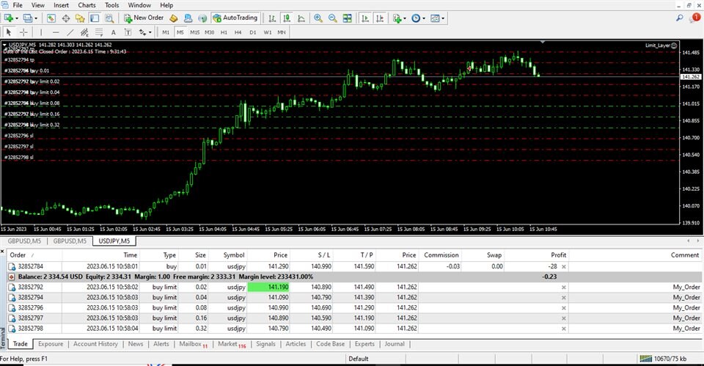Image resolution: width=704 pixels, height=366 pixels.
Task: Switch timeframe to MN
Action: pyautogui.click(x=282, y=32)
